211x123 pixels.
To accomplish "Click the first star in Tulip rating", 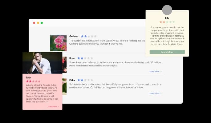I will [27, 81].
